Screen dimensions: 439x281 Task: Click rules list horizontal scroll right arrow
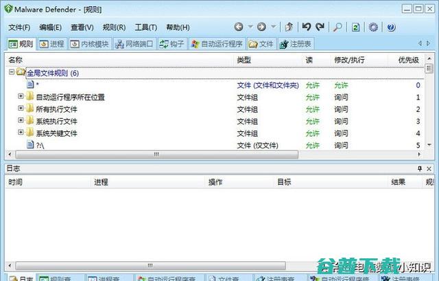[x=419, y=155]
